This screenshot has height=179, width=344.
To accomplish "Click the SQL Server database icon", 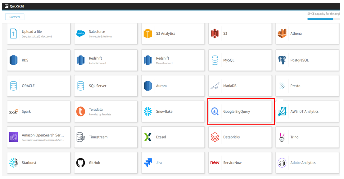I will [80, 86].
